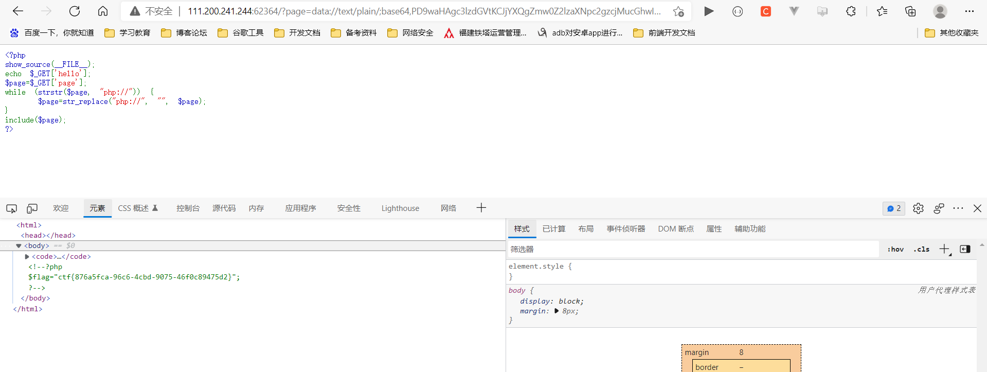Viewport: 987px width, 372px height.
Task: Open the 内存 tab
Action: 256,208
